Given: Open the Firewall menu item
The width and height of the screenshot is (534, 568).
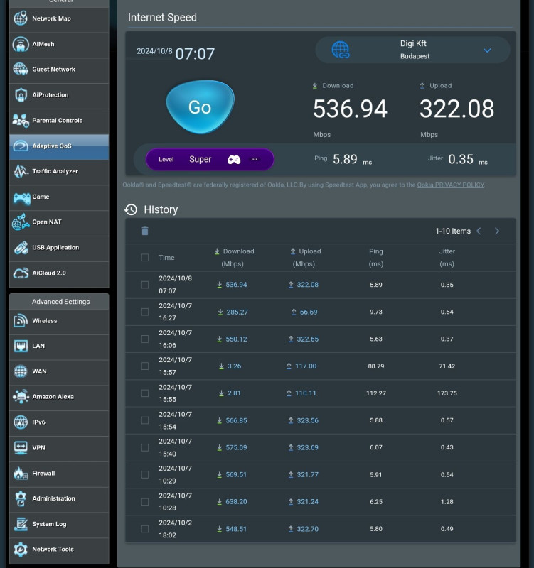Looking at the screenshot, I should (59, 474).
